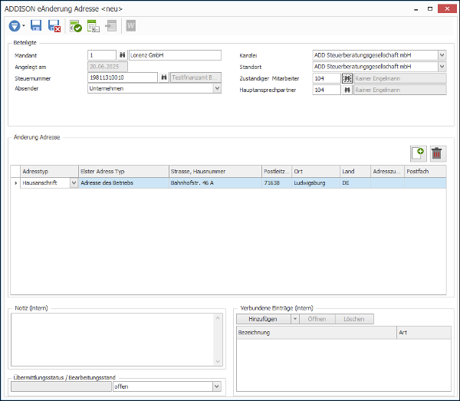Maximize the ADDISON eÄnderung window
Viewport: 460px width, 401px height.
(430, 8)
